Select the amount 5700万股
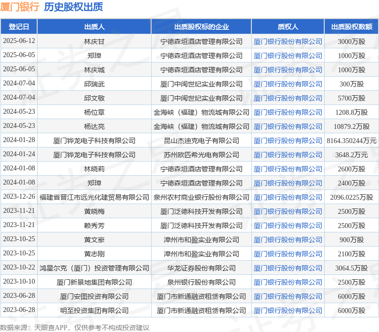Viewport: 379px width, 332px height. [352, 98]
